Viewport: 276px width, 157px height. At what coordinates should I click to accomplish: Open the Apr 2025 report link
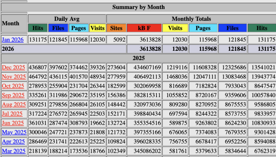click(x=13, y=142)
